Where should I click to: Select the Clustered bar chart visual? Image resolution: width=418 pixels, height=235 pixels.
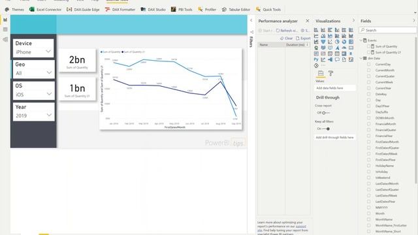coord(330,30)
